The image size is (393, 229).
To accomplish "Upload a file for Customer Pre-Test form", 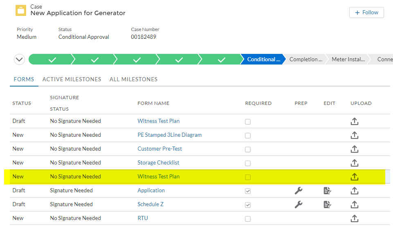I will [x=355, y=149].
